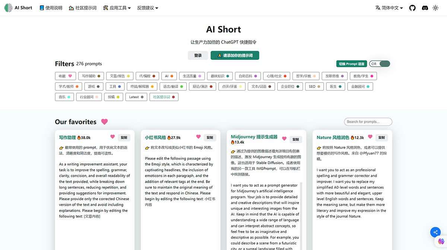
Task: Click the blue share floating button
Action: (x=435, y=233)
